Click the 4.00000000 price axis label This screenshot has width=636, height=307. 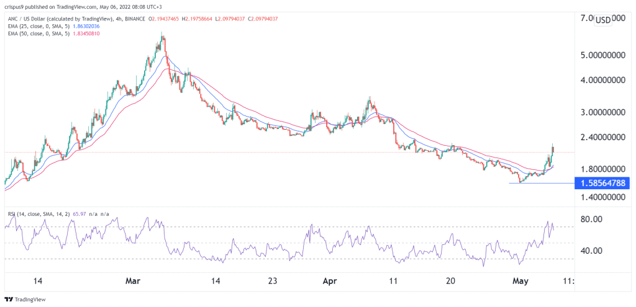602,81
